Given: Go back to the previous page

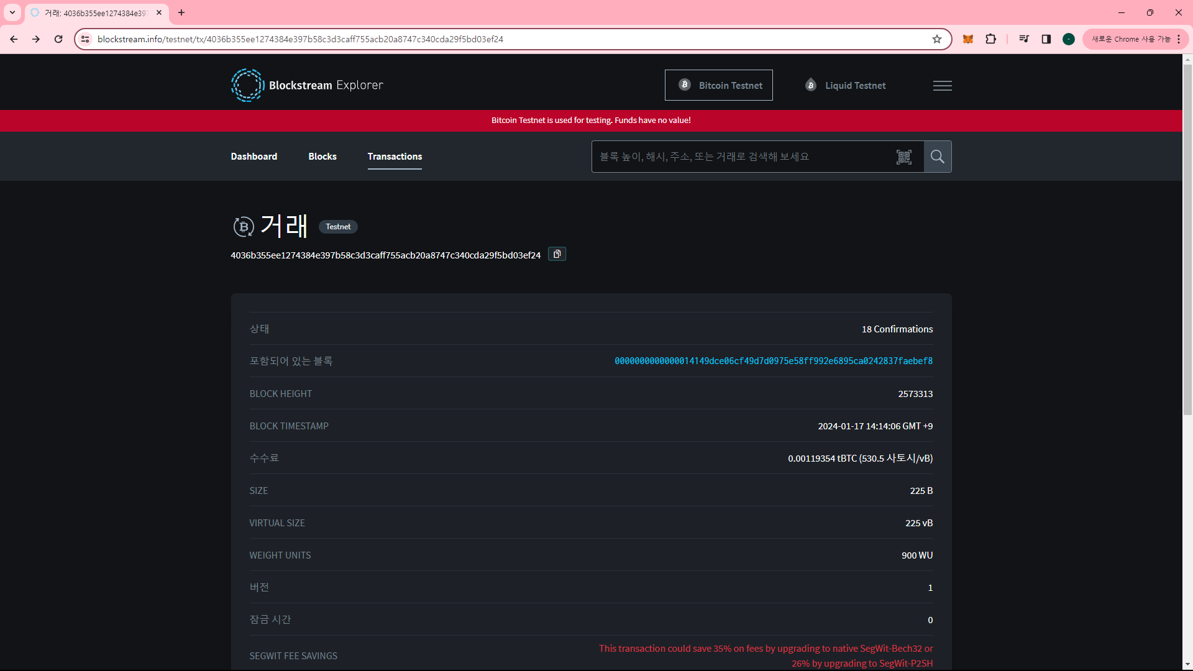Looking at the screenshot, I should (14, 39).
